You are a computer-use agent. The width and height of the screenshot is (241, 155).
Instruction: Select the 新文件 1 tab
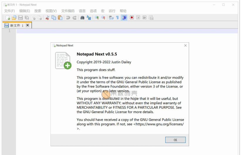pyautogui.click(x=17, y=26)
